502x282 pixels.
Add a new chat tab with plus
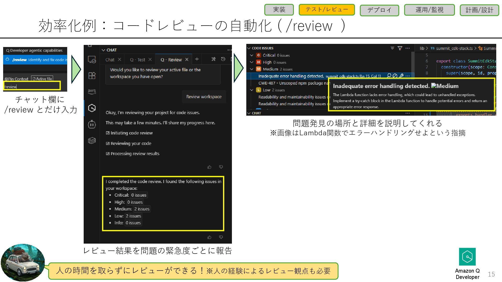coord(197,59)
